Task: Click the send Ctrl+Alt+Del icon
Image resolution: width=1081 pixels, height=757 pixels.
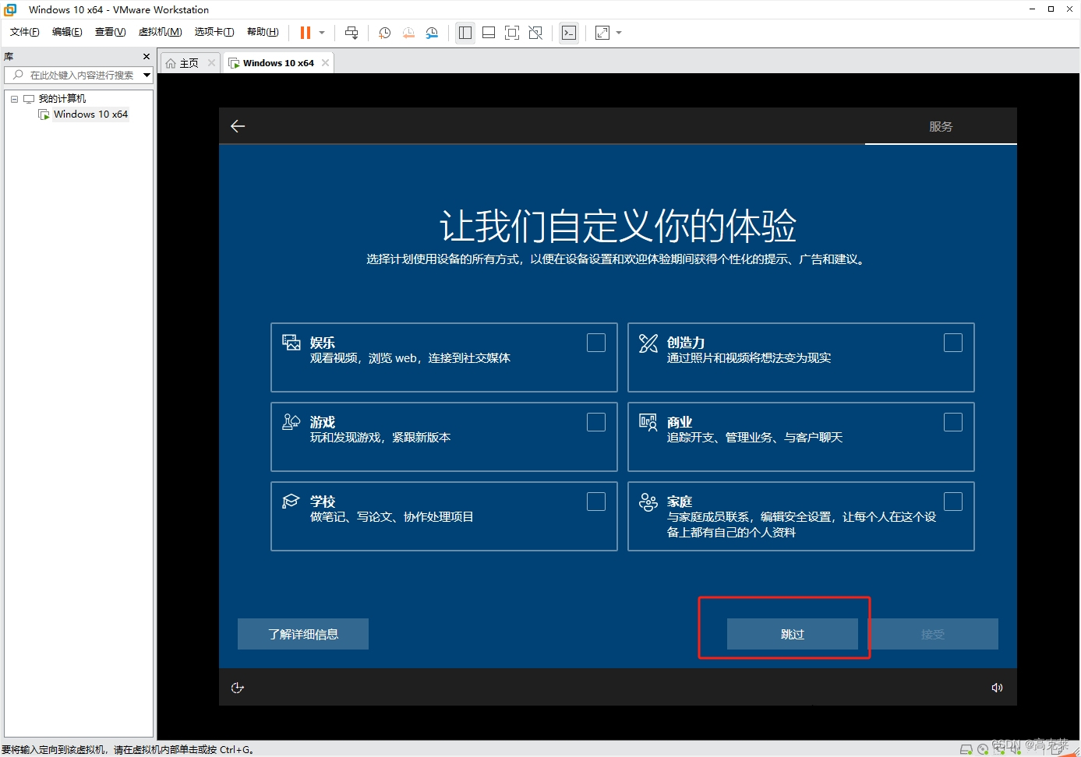Action: tap(352, 33)
